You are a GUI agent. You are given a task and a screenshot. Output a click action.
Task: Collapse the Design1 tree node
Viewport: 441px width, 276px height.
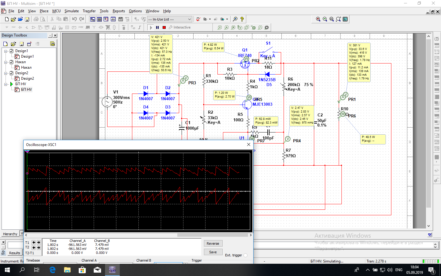6,51
